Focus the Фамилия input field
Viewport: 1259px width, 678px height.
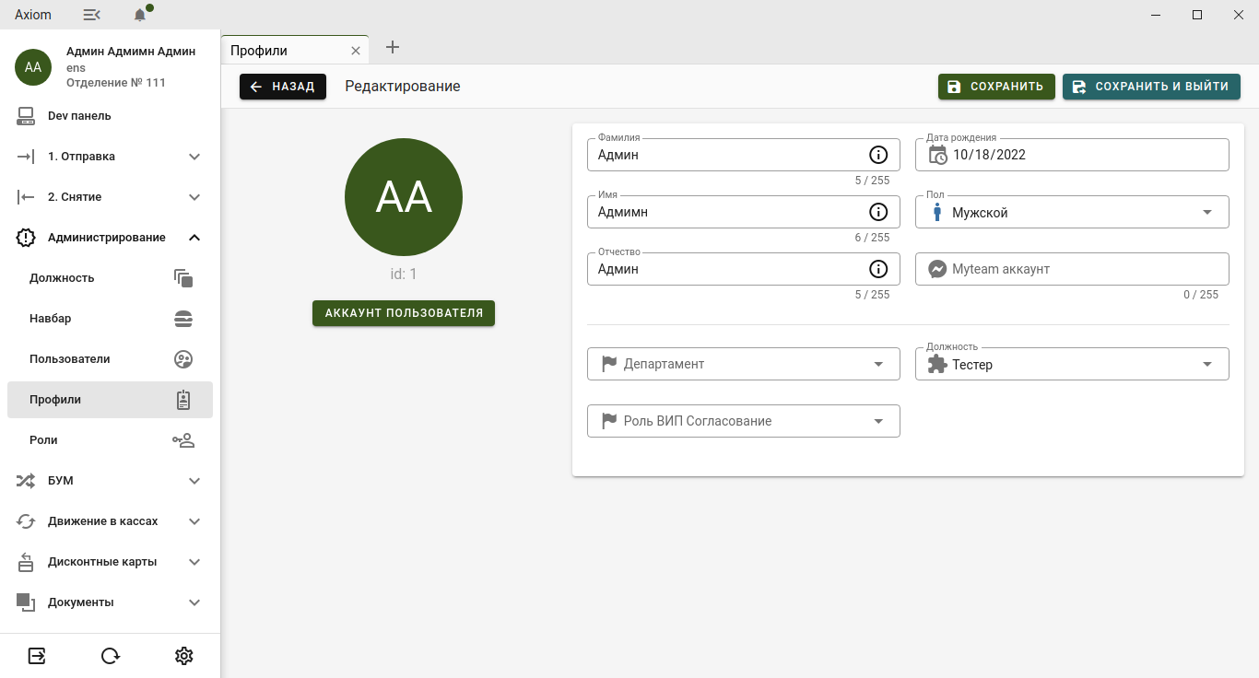click(x=744, y=155)
